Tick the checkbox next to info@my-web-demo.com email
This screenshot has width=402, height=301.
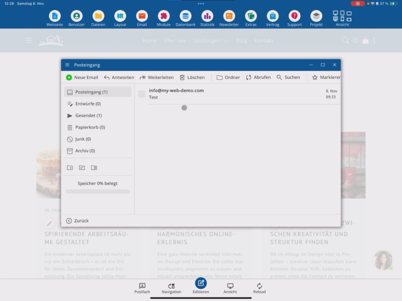tap(142, 94)
